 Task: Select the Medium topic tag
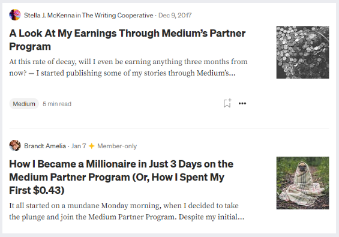click(x=24, y=104)
